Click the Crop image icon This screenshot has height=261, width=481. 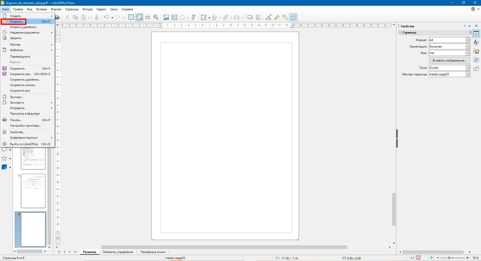click(258, 17)
